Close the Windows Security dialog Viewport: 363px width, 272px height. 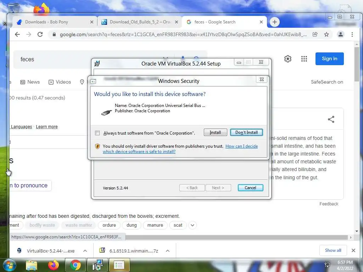coord(262,79)
